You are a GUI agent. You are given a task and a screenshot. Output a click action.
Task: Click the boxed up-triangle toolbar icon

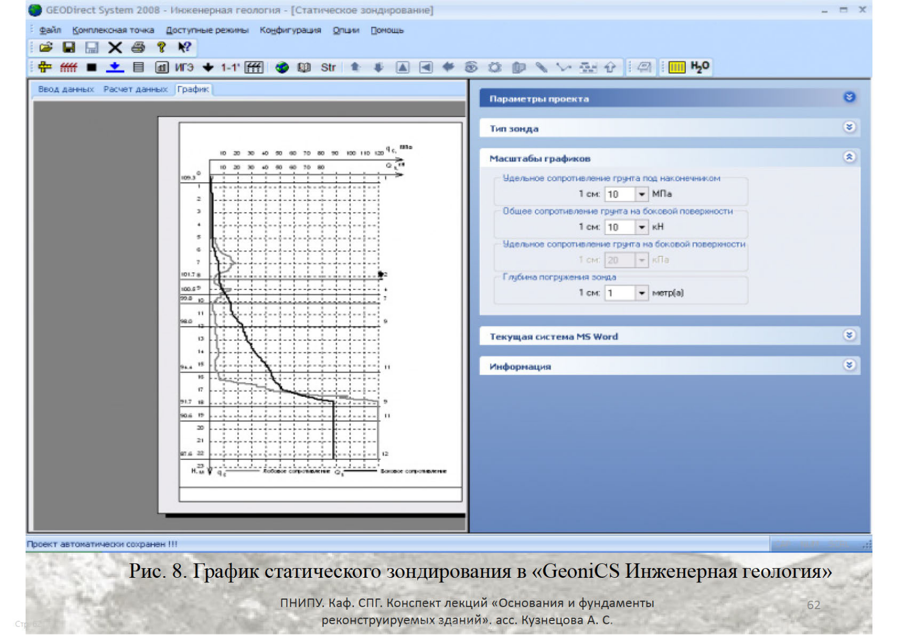402,68
